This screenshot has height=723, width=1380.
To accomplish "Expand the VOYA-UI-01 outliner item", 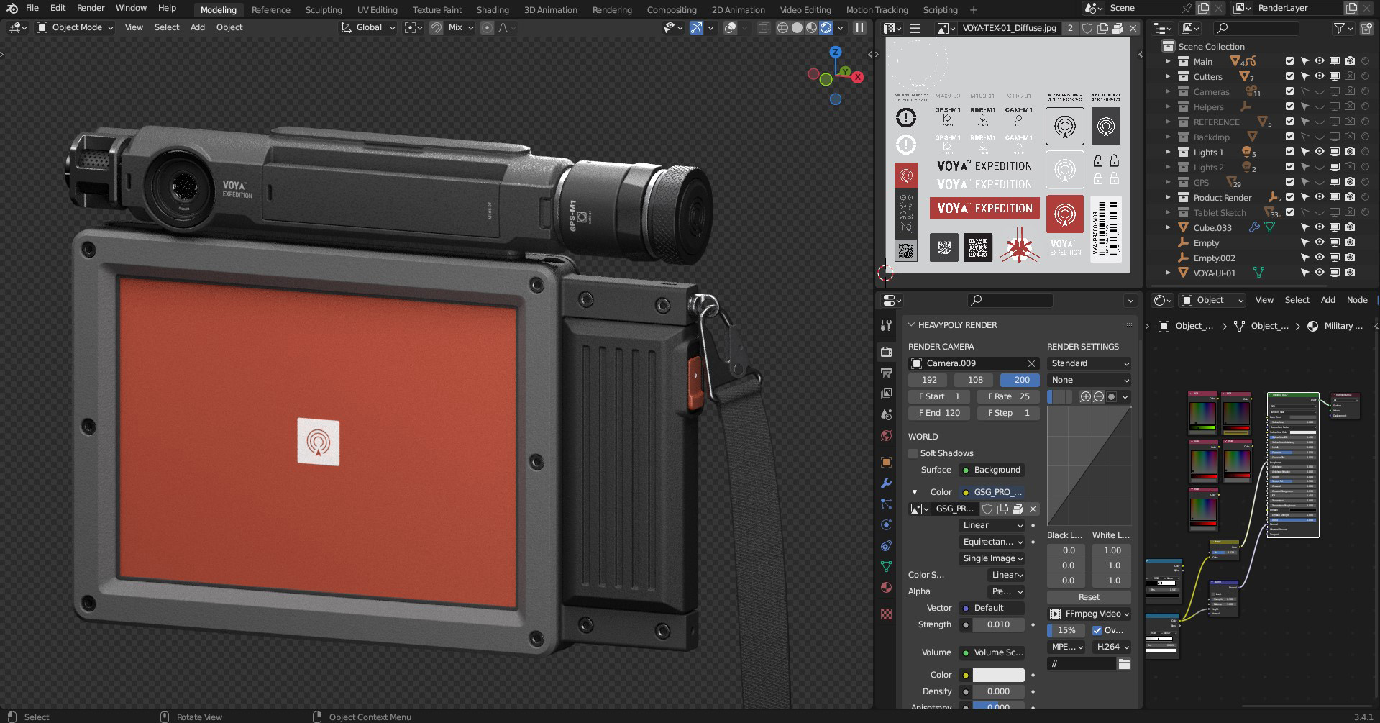I will pos(1168,273).
